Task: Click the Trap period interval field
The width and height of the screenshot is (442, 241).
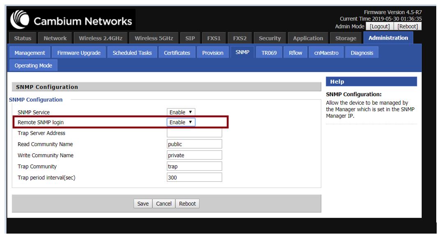Action: tap(194, 178)
